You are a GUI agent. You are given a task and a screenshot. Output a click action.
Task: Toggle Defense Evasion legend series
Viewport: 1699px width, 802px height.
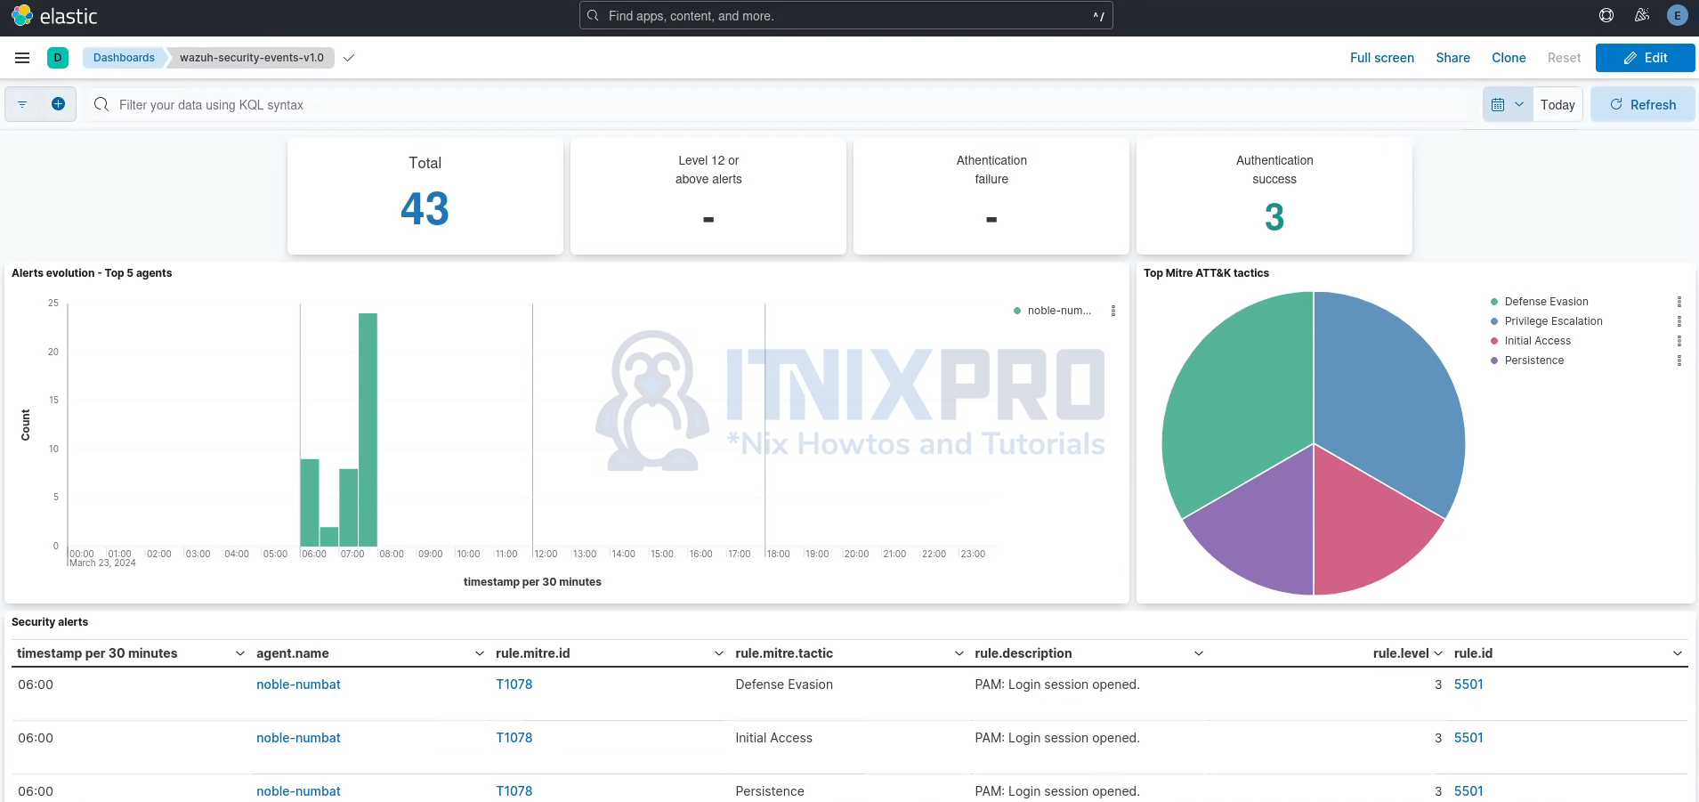(x=1546, y=302)
